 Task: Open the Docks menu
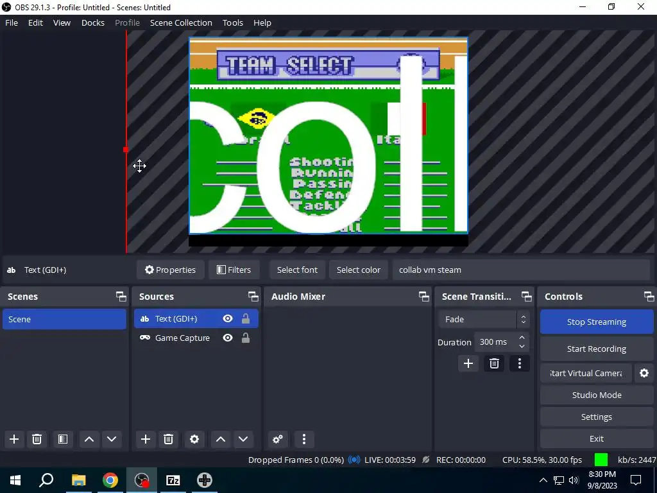coord(92,22)
